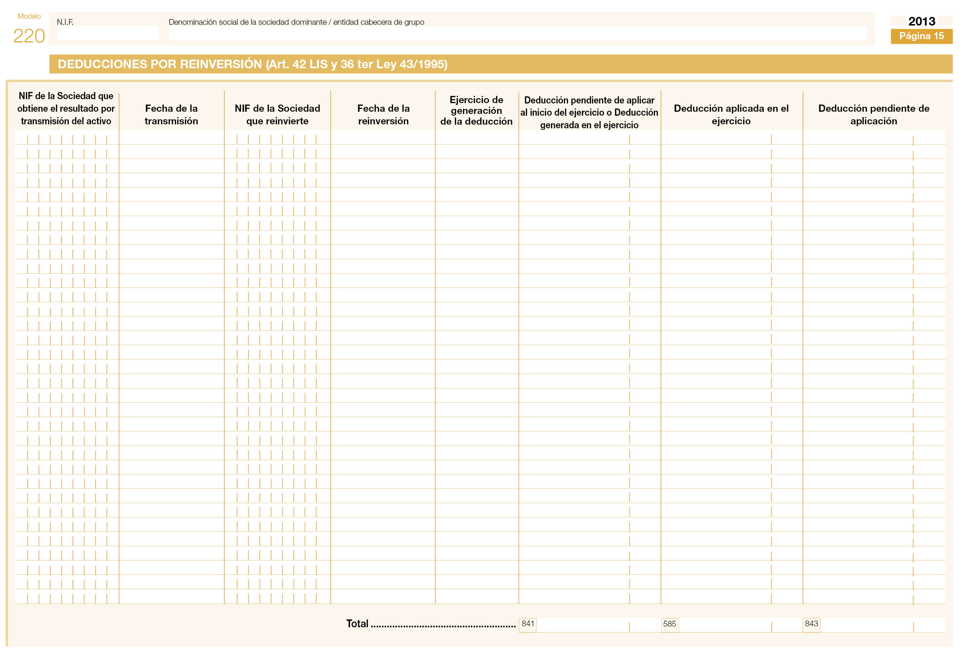
Task: Click the Total field numbered 843
Action: [874, 625]
